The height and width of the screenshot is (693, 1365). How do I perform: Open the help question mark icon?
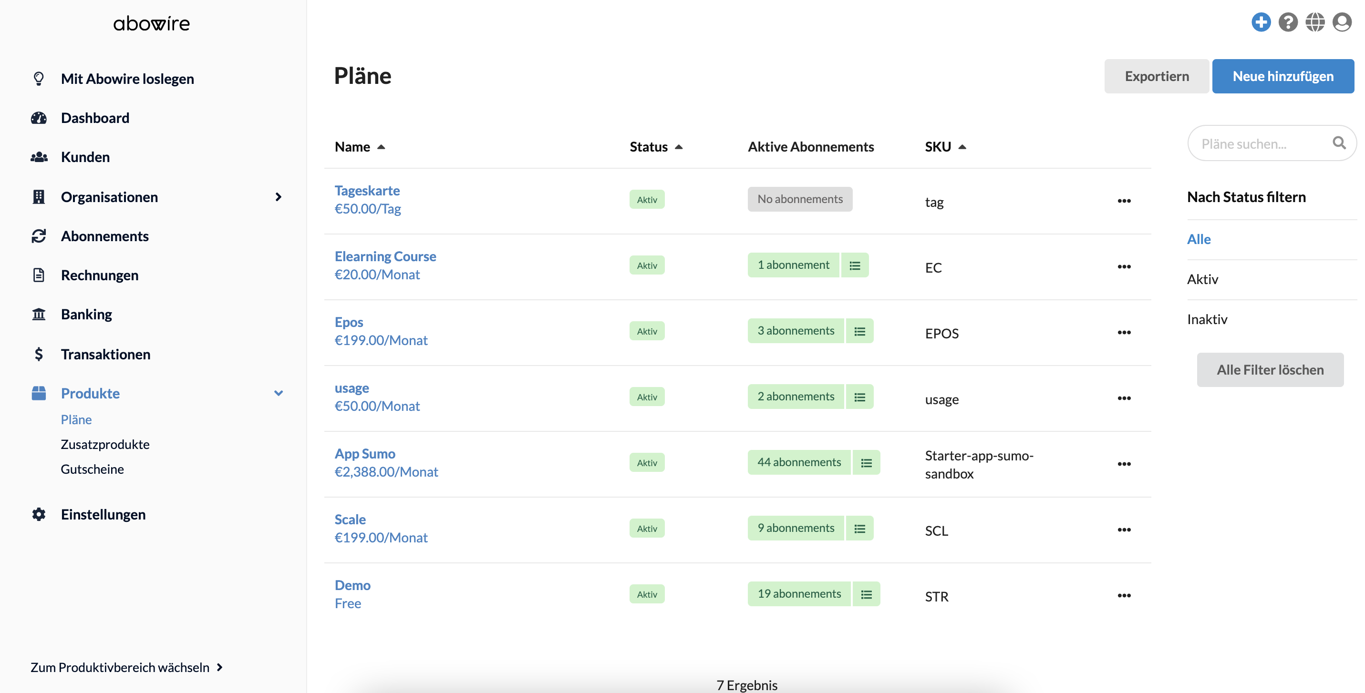click(x=1288, y=22)
